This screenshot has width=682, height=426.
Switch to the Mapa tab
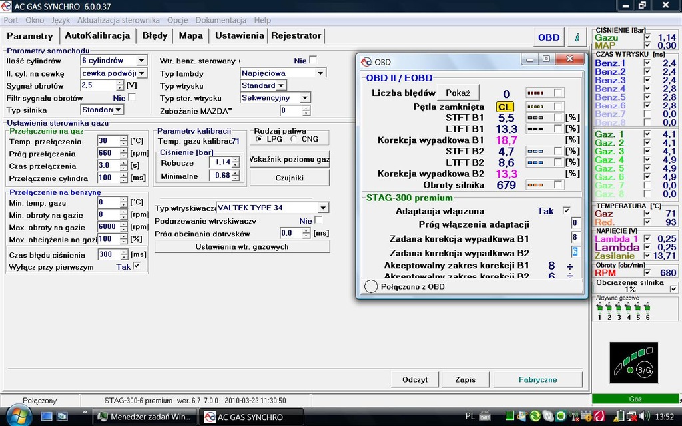point(191,36)
